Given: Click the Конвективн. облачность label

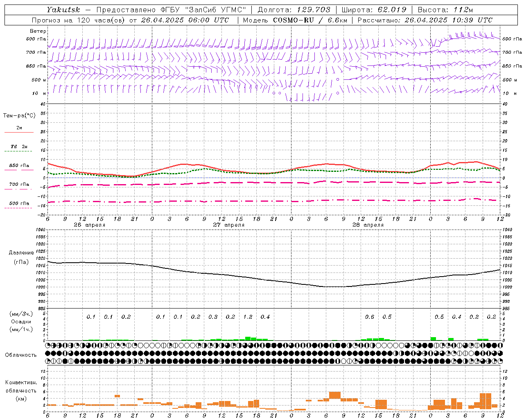Looking at the screenshot, I should [x=21, y=387].
